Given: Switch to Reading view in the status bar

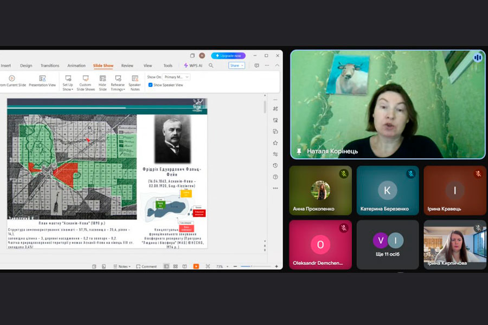Looking at the screenshot, I should click(x=184, y=266).
